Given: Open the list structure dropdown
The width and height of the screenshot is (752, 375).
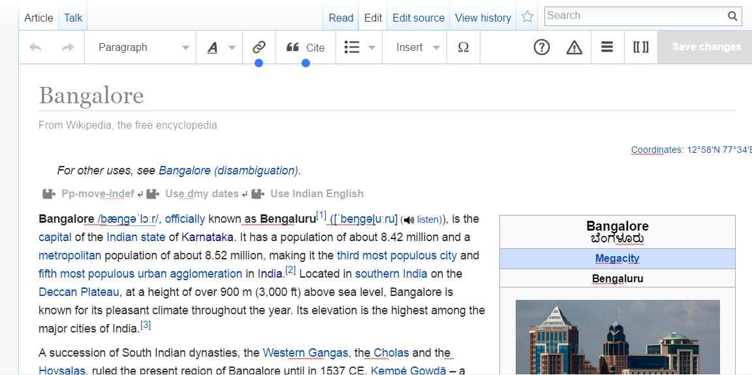Looking at the screenshot, I should click(360, 47).
